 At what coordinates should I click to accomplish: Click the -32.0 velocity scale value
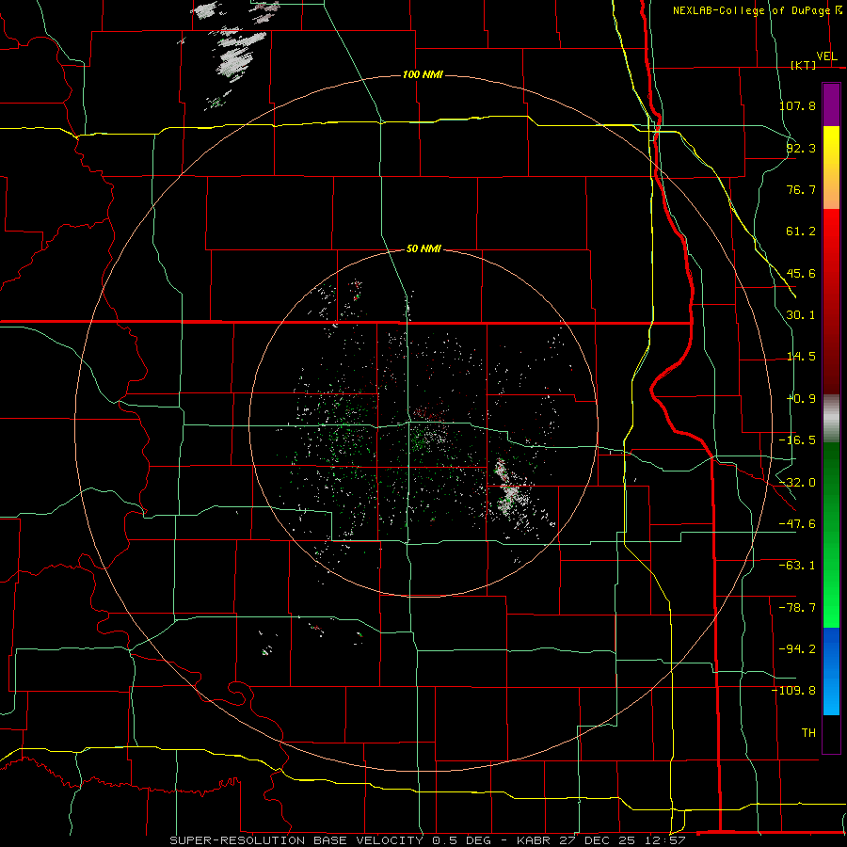[x=797, y=483]
